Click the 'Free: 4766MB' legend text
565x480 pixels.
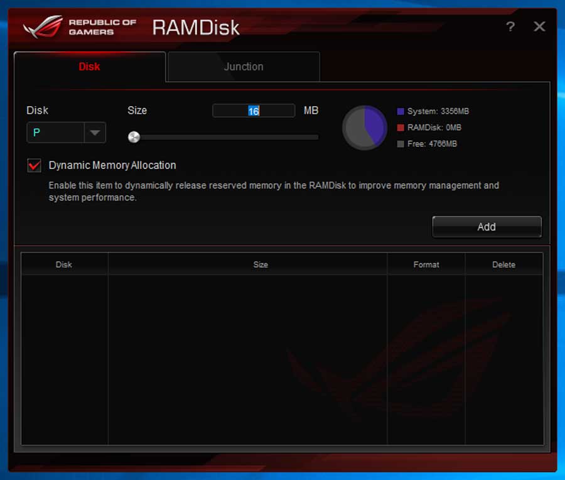pos(432,144)
